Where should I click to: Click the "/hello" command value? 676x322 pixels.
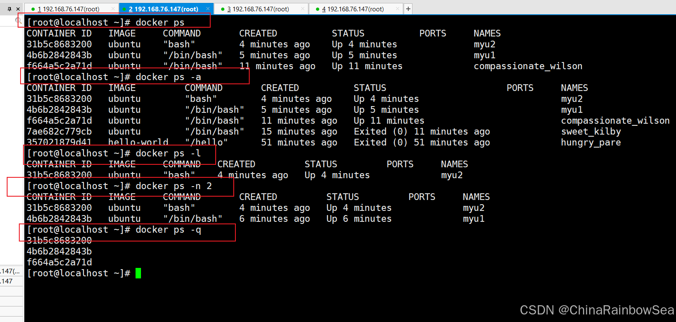206,143
